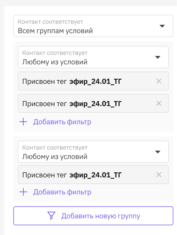Click plus icon in the first condition group
Viewport: 177px width, 235px height.
(23, 122)
